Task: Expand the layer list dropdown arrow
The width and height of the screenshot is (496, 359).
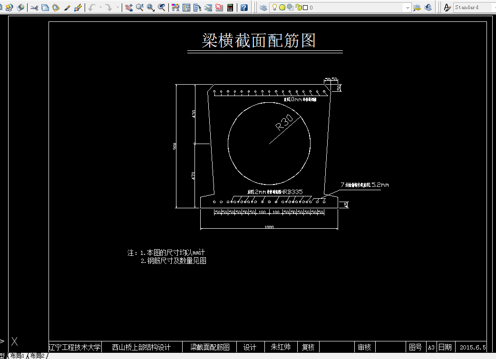Action: click(x=408, y=8)
